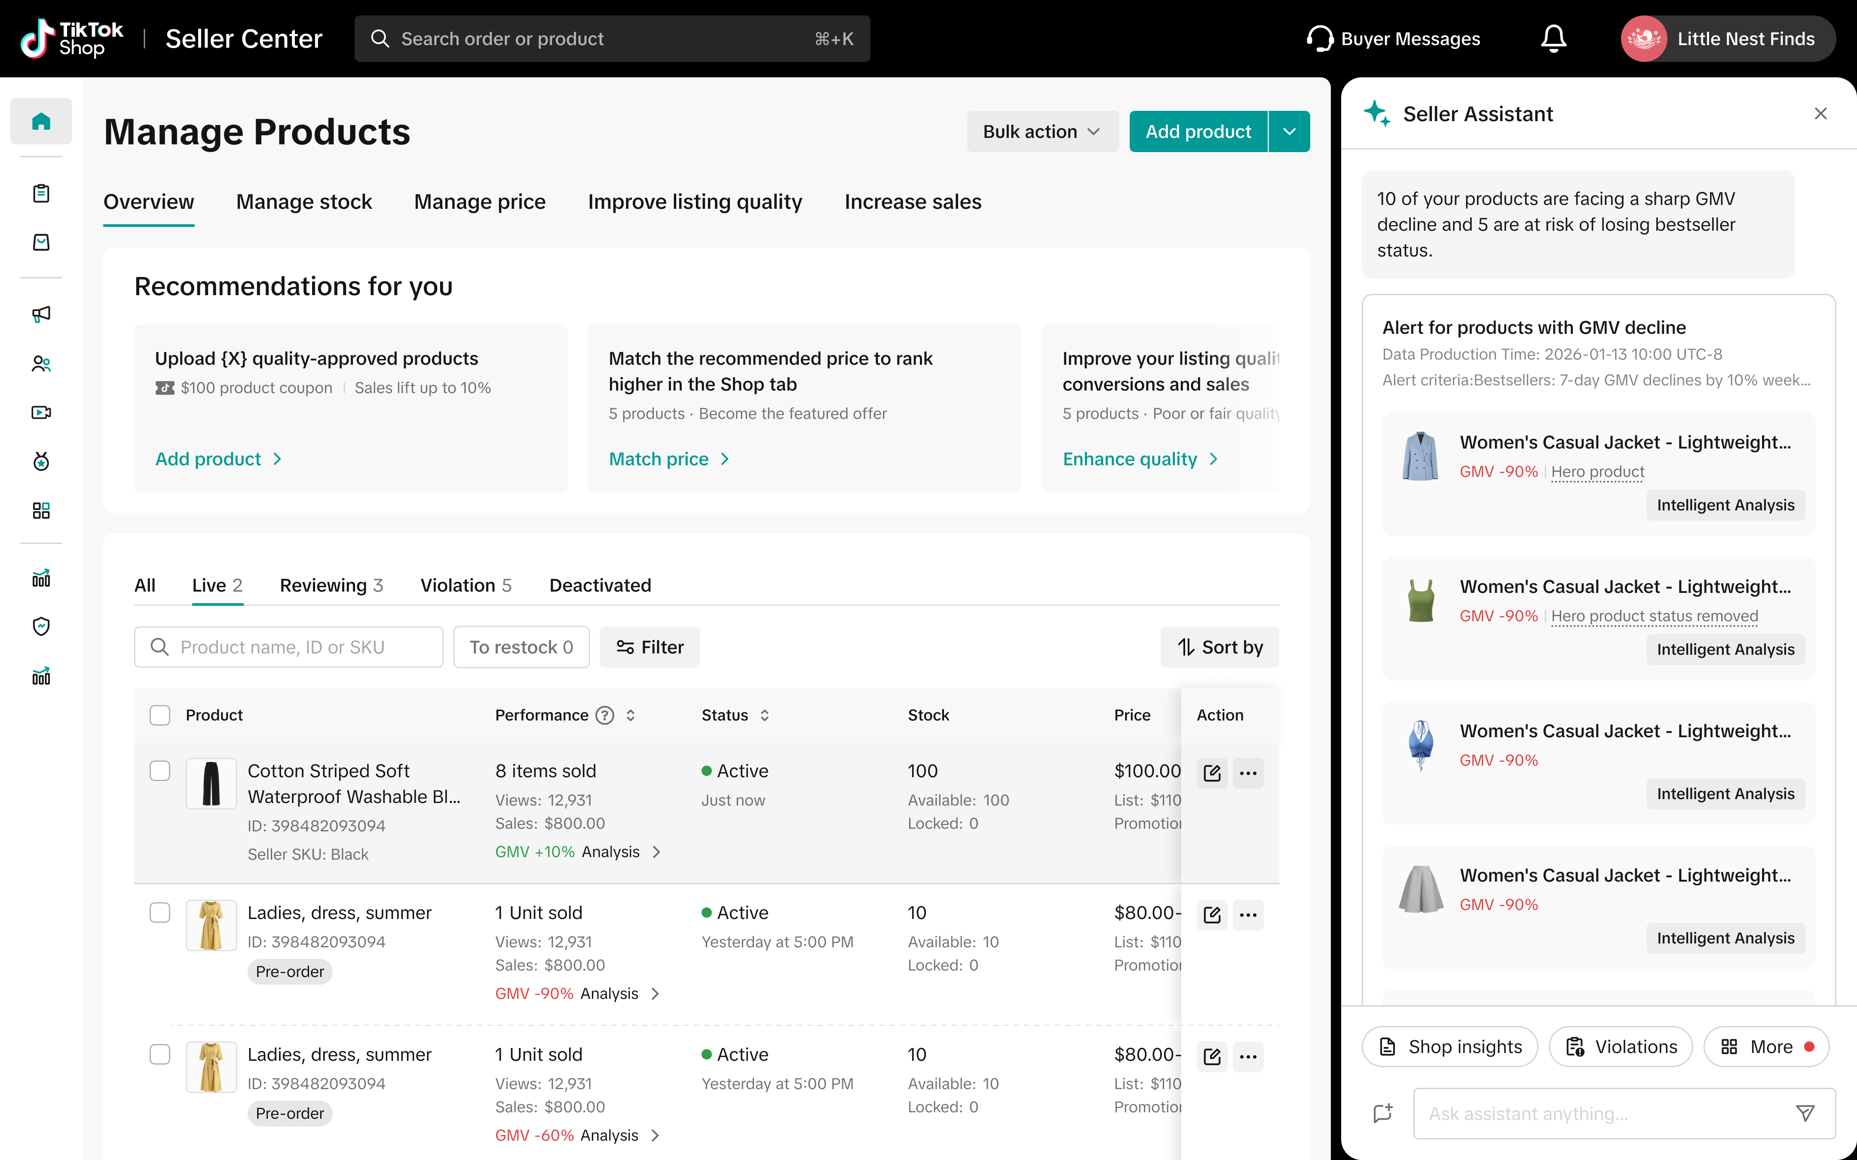The image size is (1857, 1160).
Task: Check the select-all Product header checkbox
Action: pos(159,715)
